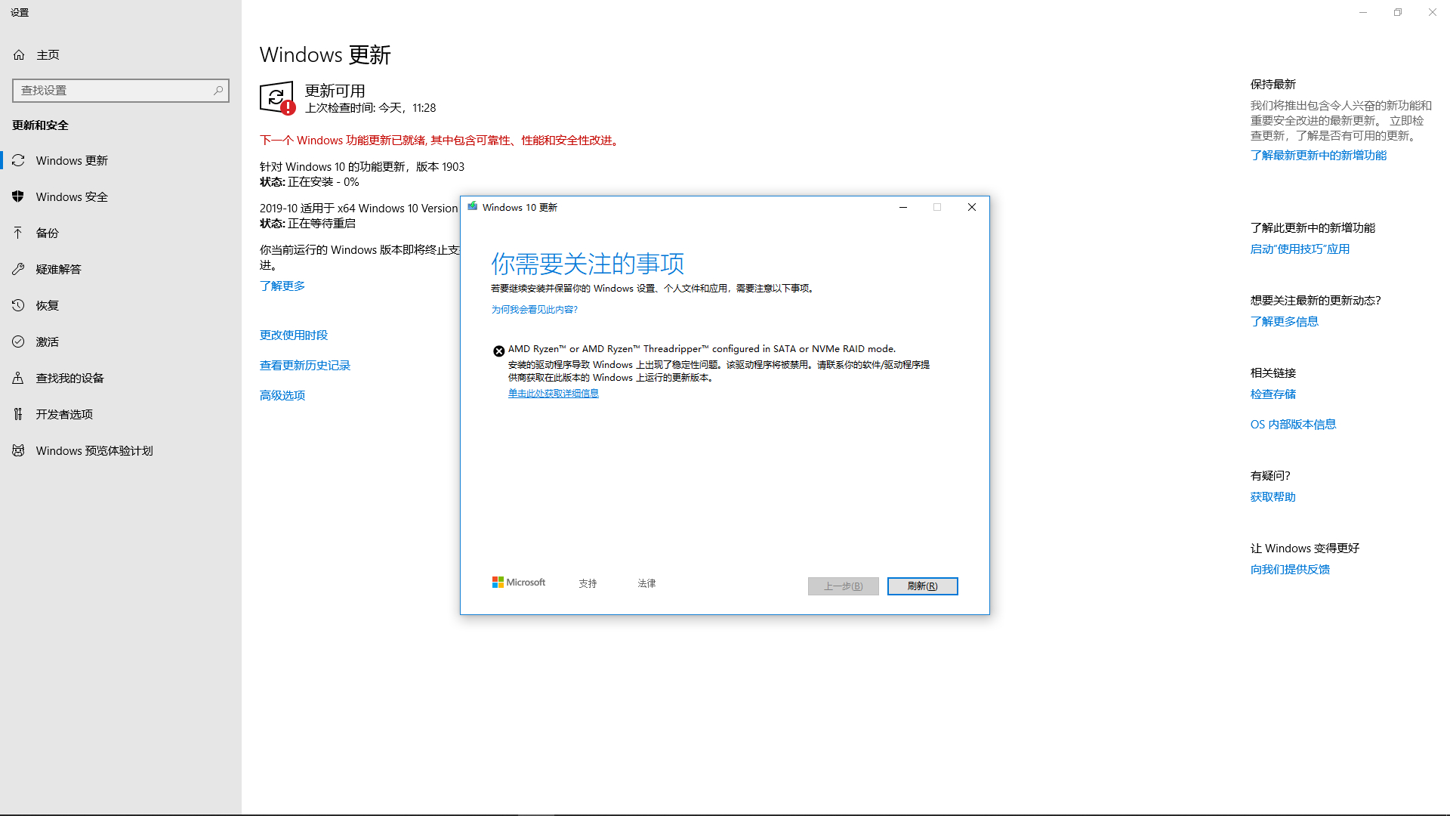Click 向我们提供反馈 link

tap(1291, 570)
